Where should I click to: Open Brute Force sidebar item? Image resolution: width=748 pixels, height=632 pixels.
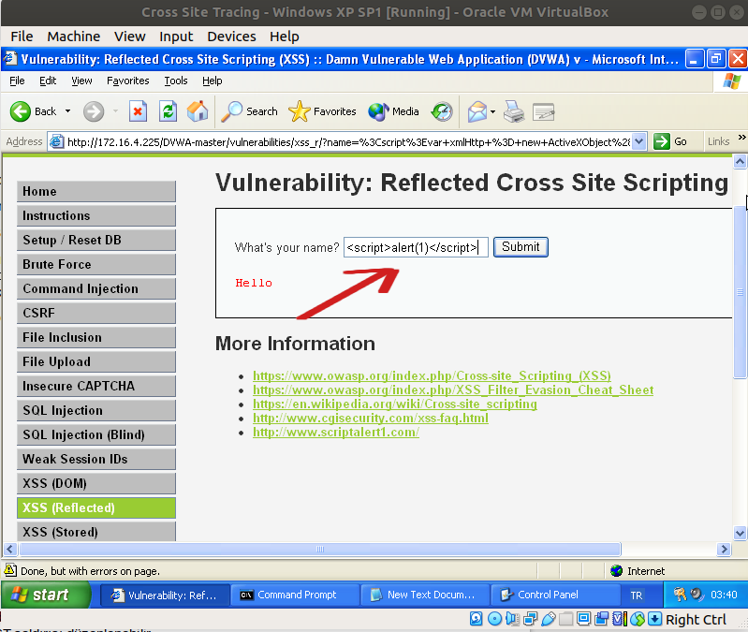click(96, 264)
